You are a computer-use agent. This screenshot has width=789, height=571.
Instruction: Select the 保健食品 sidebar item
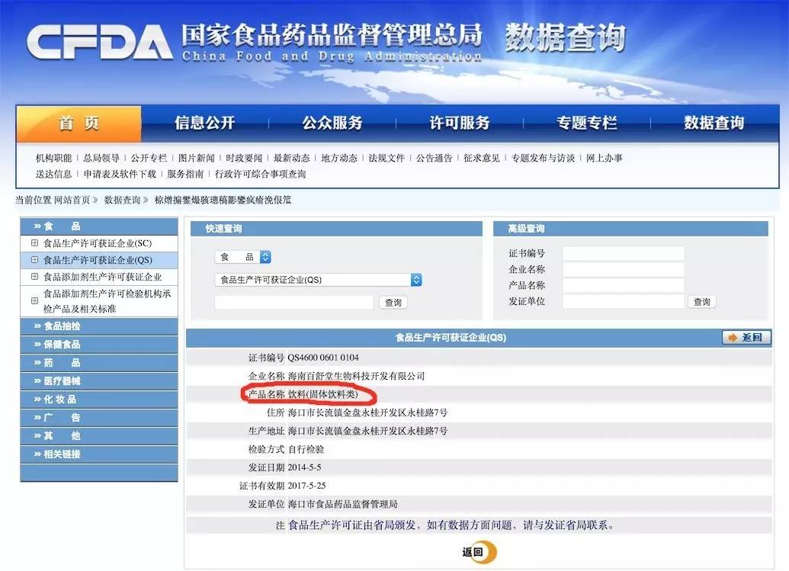tap(61, 344)
